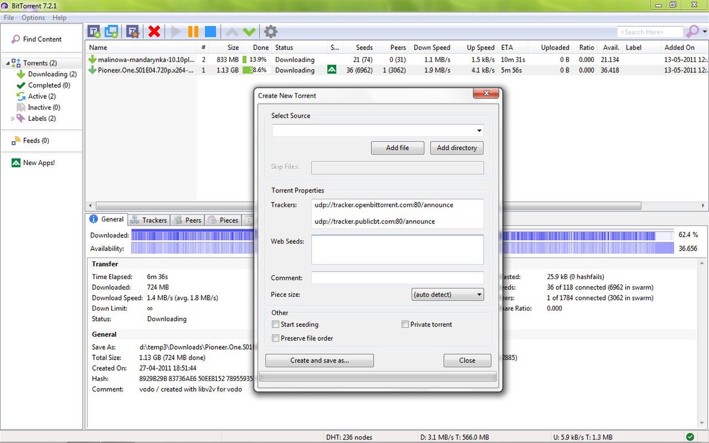The height and width of the screenshot is (443, 709).
Task: Open Preferences via the gear icon
Action: click(270, 32)
